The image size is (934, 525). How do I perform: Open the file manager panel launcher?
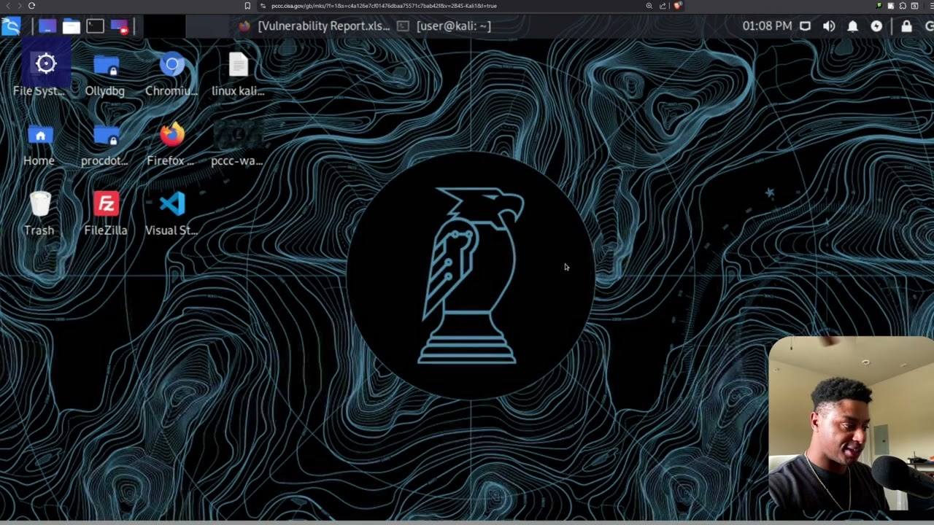pos(71,26)
